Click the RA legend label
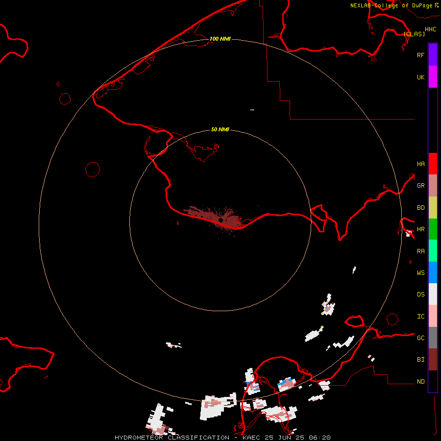441x441 pixels. click(x=420, y=251)
